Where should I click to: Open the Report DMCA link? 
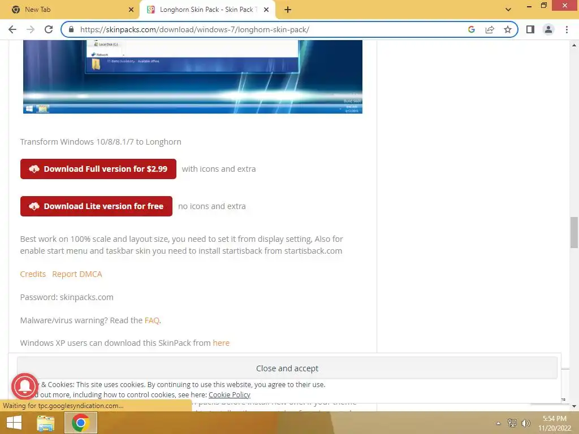[77, 274]
